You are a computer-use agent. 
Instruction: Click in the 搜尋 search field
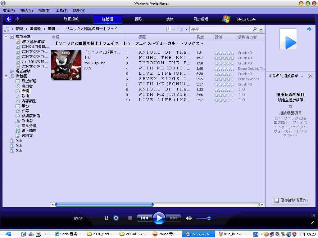tap(220, 29)
